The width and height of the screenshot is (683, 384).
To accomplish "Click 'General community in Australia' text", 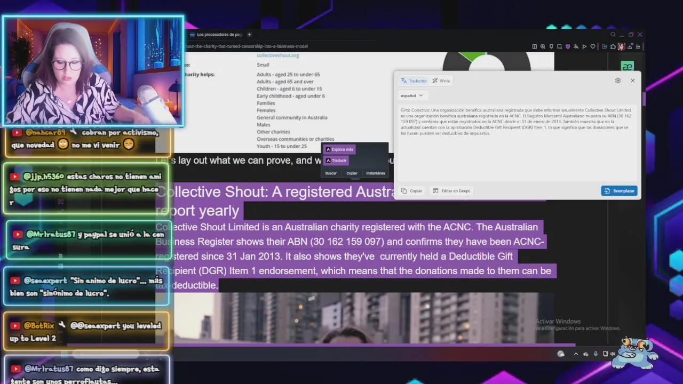I will (x=292, y=117).
